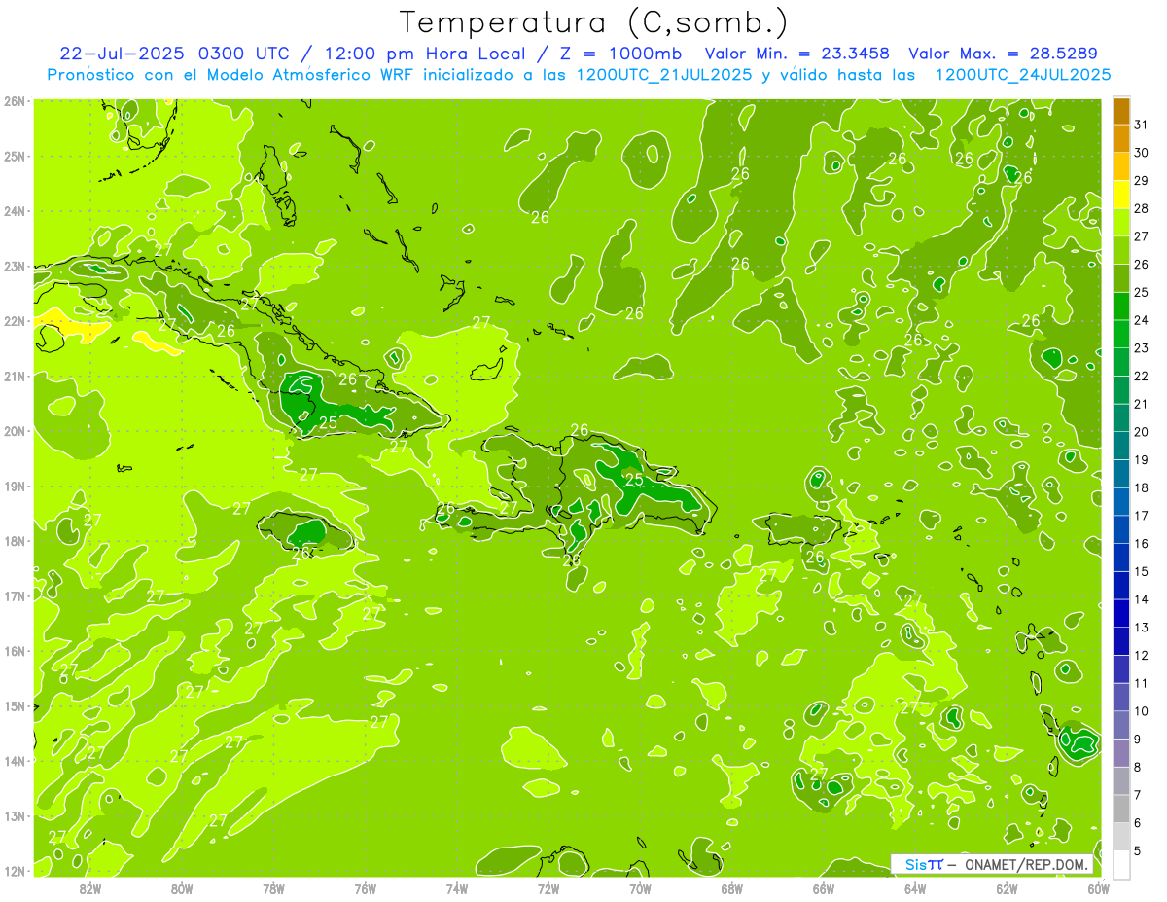Click the latitude axis label 13N

(x=14, y=815)
